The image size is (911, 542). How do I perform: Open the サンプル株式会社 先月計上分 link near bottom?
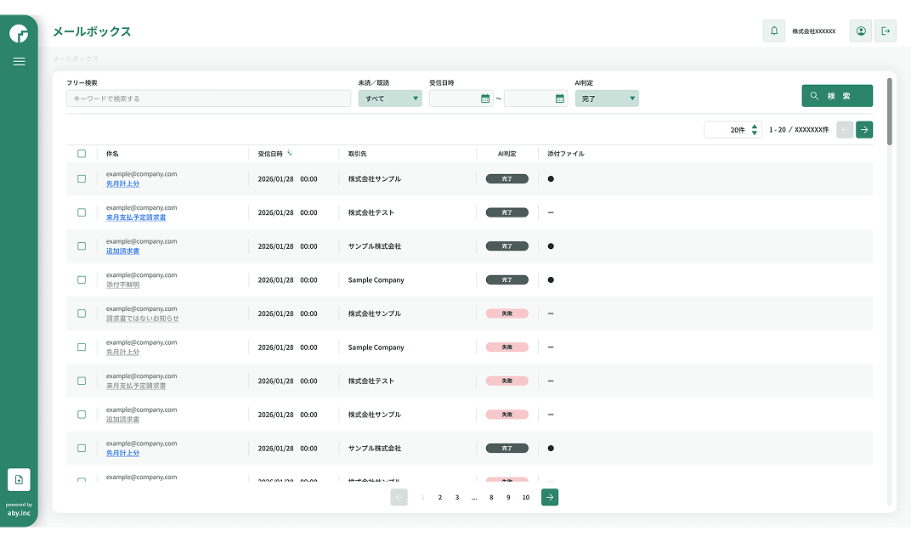(x=122, y=453)
